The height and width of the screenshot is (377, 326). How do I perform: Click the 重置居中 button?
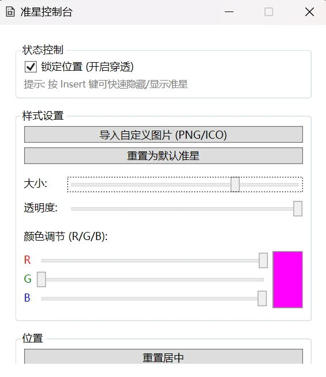click(x=163, y=357)
